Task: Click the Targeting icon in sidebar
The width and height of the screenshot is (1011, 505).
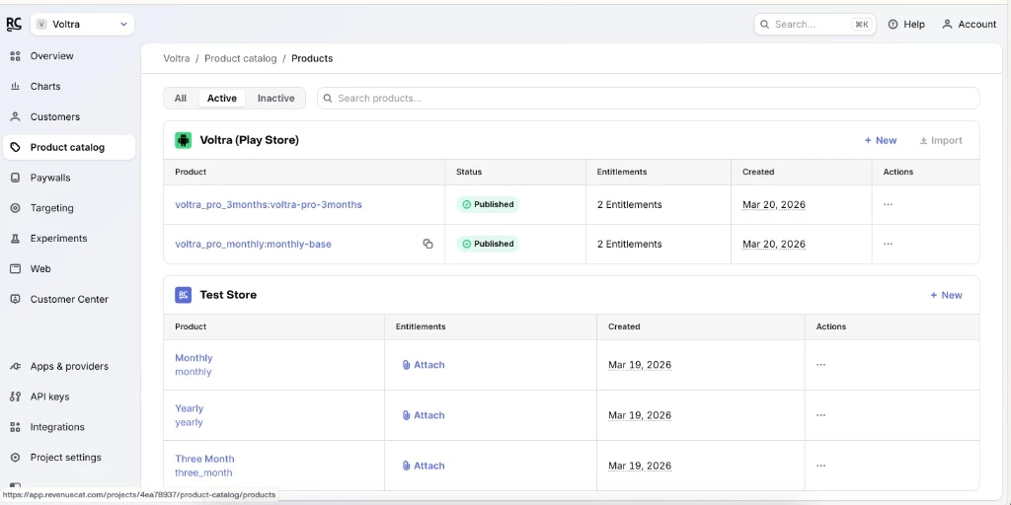Action: 15,209
